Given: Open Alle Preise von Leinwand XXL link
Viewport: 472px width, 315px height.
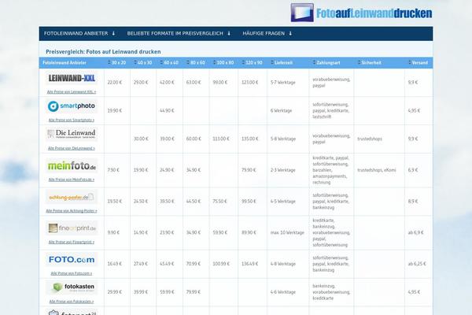Looking at the screenshot, I should 72,91.
